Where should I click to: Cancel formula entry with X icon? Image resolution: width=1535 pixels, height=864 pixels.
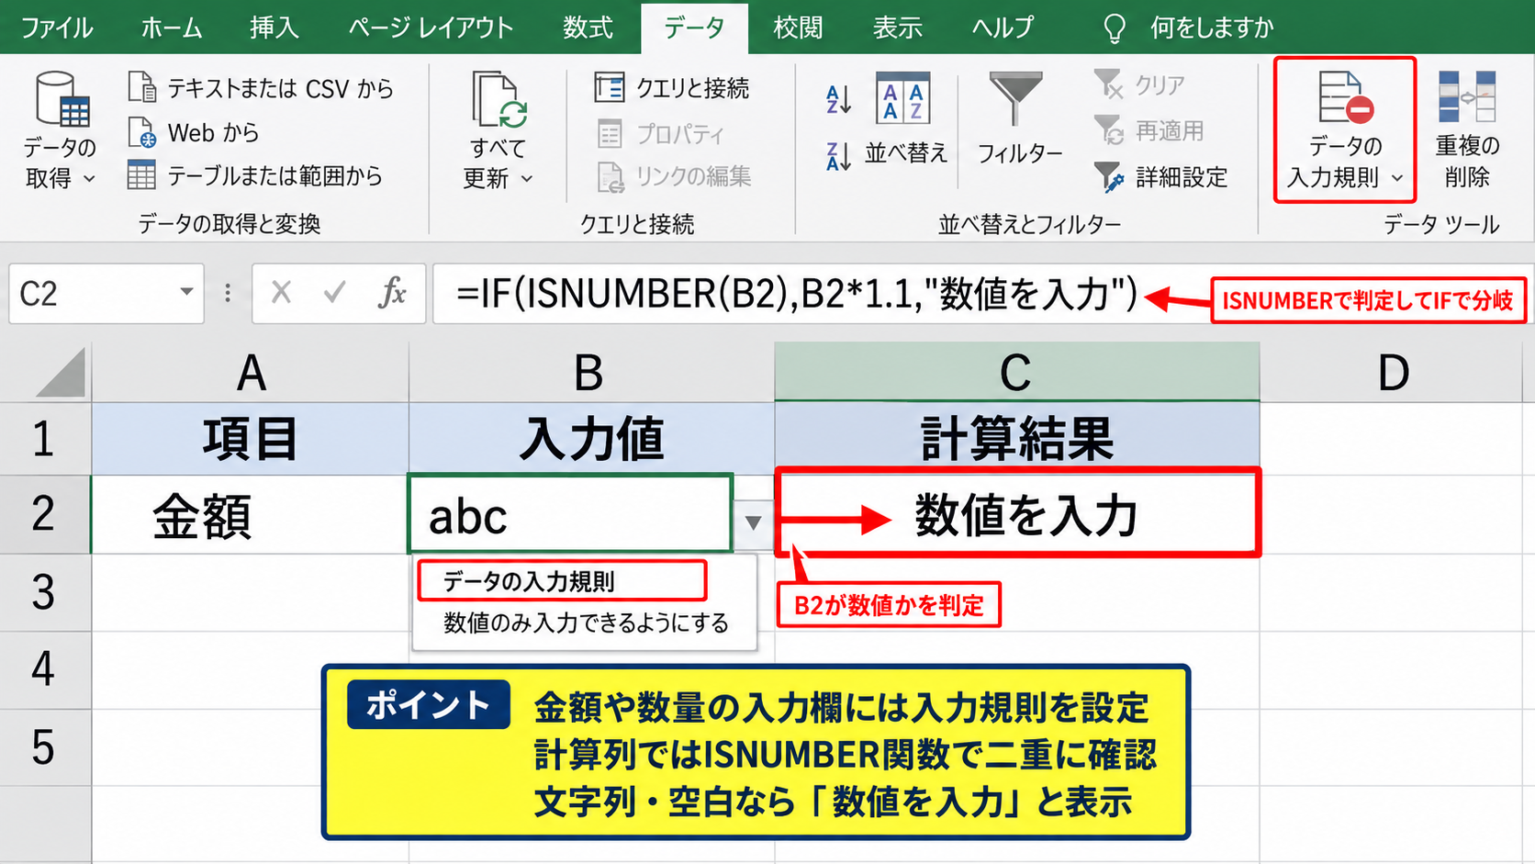click(x=282, y=293)
